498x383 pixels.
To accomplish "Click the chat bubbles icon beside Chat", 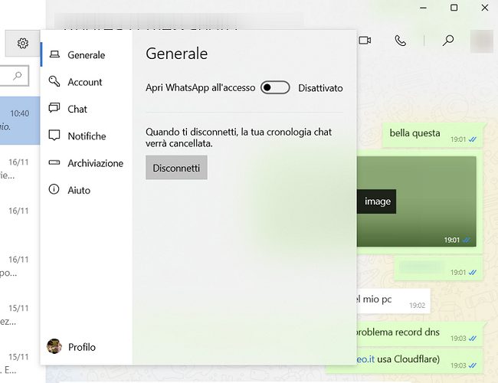I will (54, 108).
